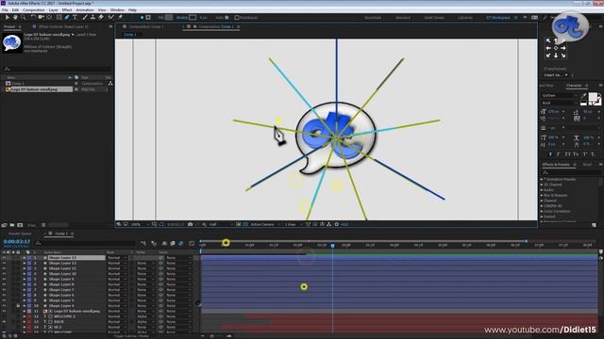Click the bottom-right anchor arrow icon

(563, 56)
